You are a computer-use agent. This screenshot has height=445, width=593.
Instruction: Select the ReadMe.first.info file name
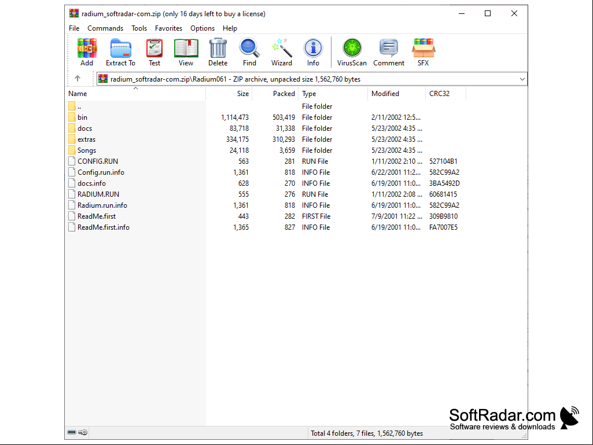click(104, 227)
